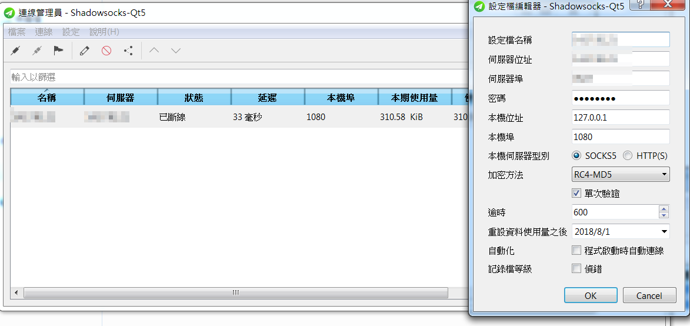Image resolution: width=690 pixels, height=326 pixels.
Task: Sort by 延遲 column header
Action: point(268,97)
